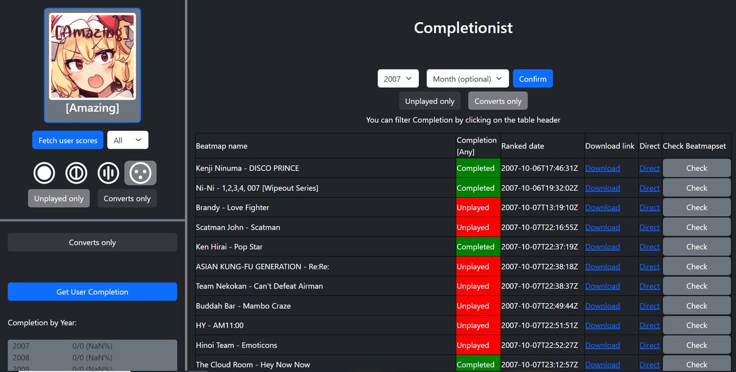Viewport: 736px width, 372px height.
Task: Check beatmapset for Re:Re:
Action: click(697, 266)
